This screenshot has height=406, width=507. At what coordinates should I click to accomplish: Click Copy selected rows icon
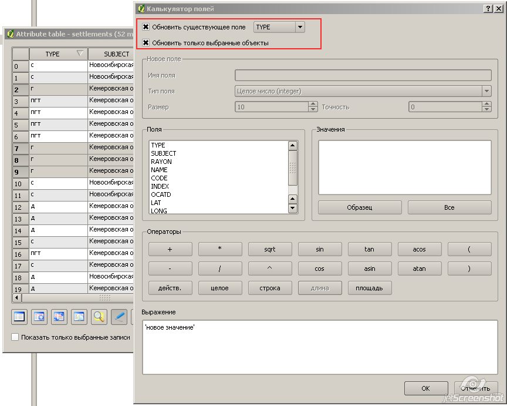79,317
